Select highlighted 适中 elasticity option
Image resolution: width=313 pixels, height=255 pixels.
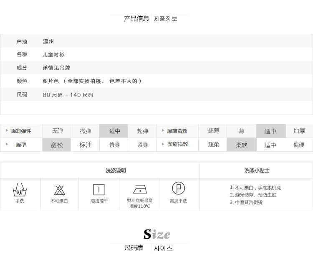pyautogui.click(x=114, y=131)
